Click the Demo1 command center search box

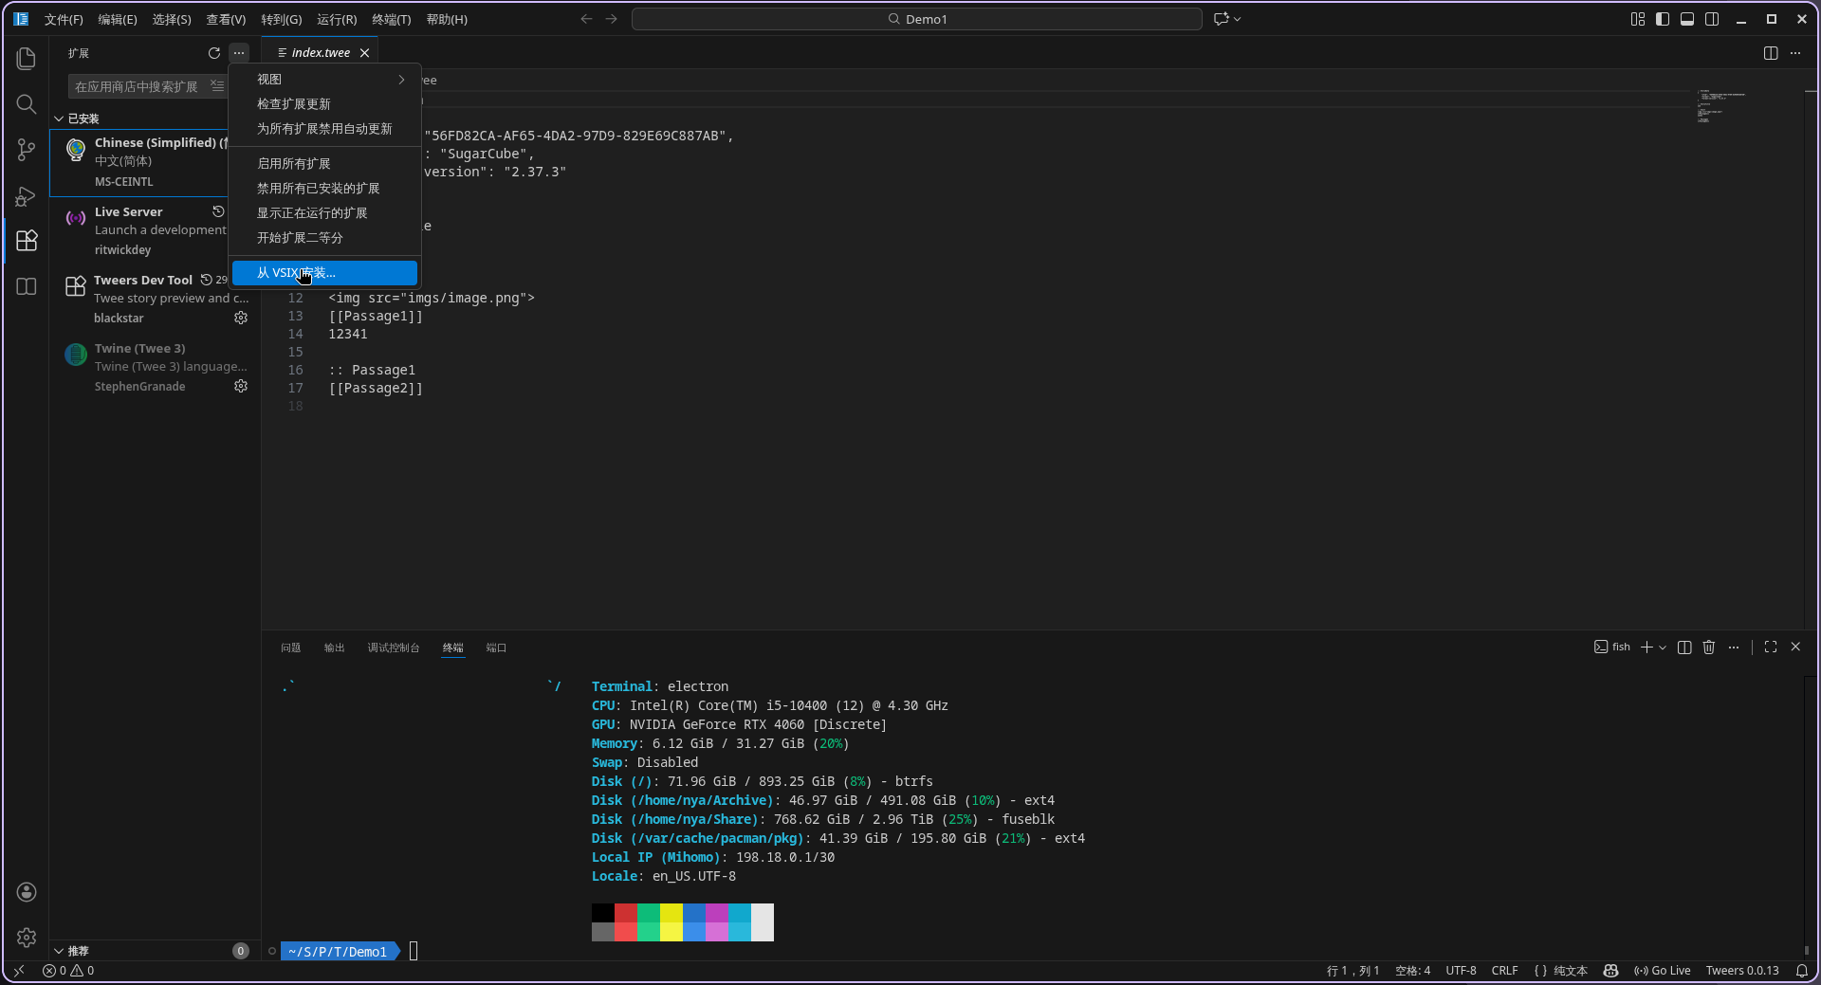pyautogui.click(x=917, y=19)
